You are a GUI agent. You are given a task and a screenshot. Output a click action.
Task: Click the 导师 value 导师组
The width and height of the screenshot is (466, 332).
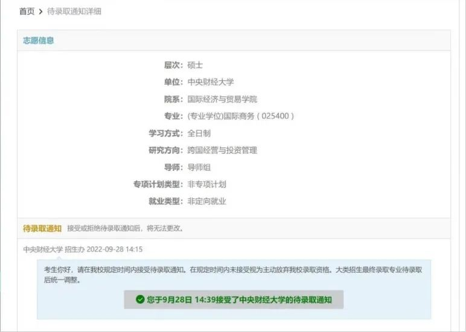[199, 167]
